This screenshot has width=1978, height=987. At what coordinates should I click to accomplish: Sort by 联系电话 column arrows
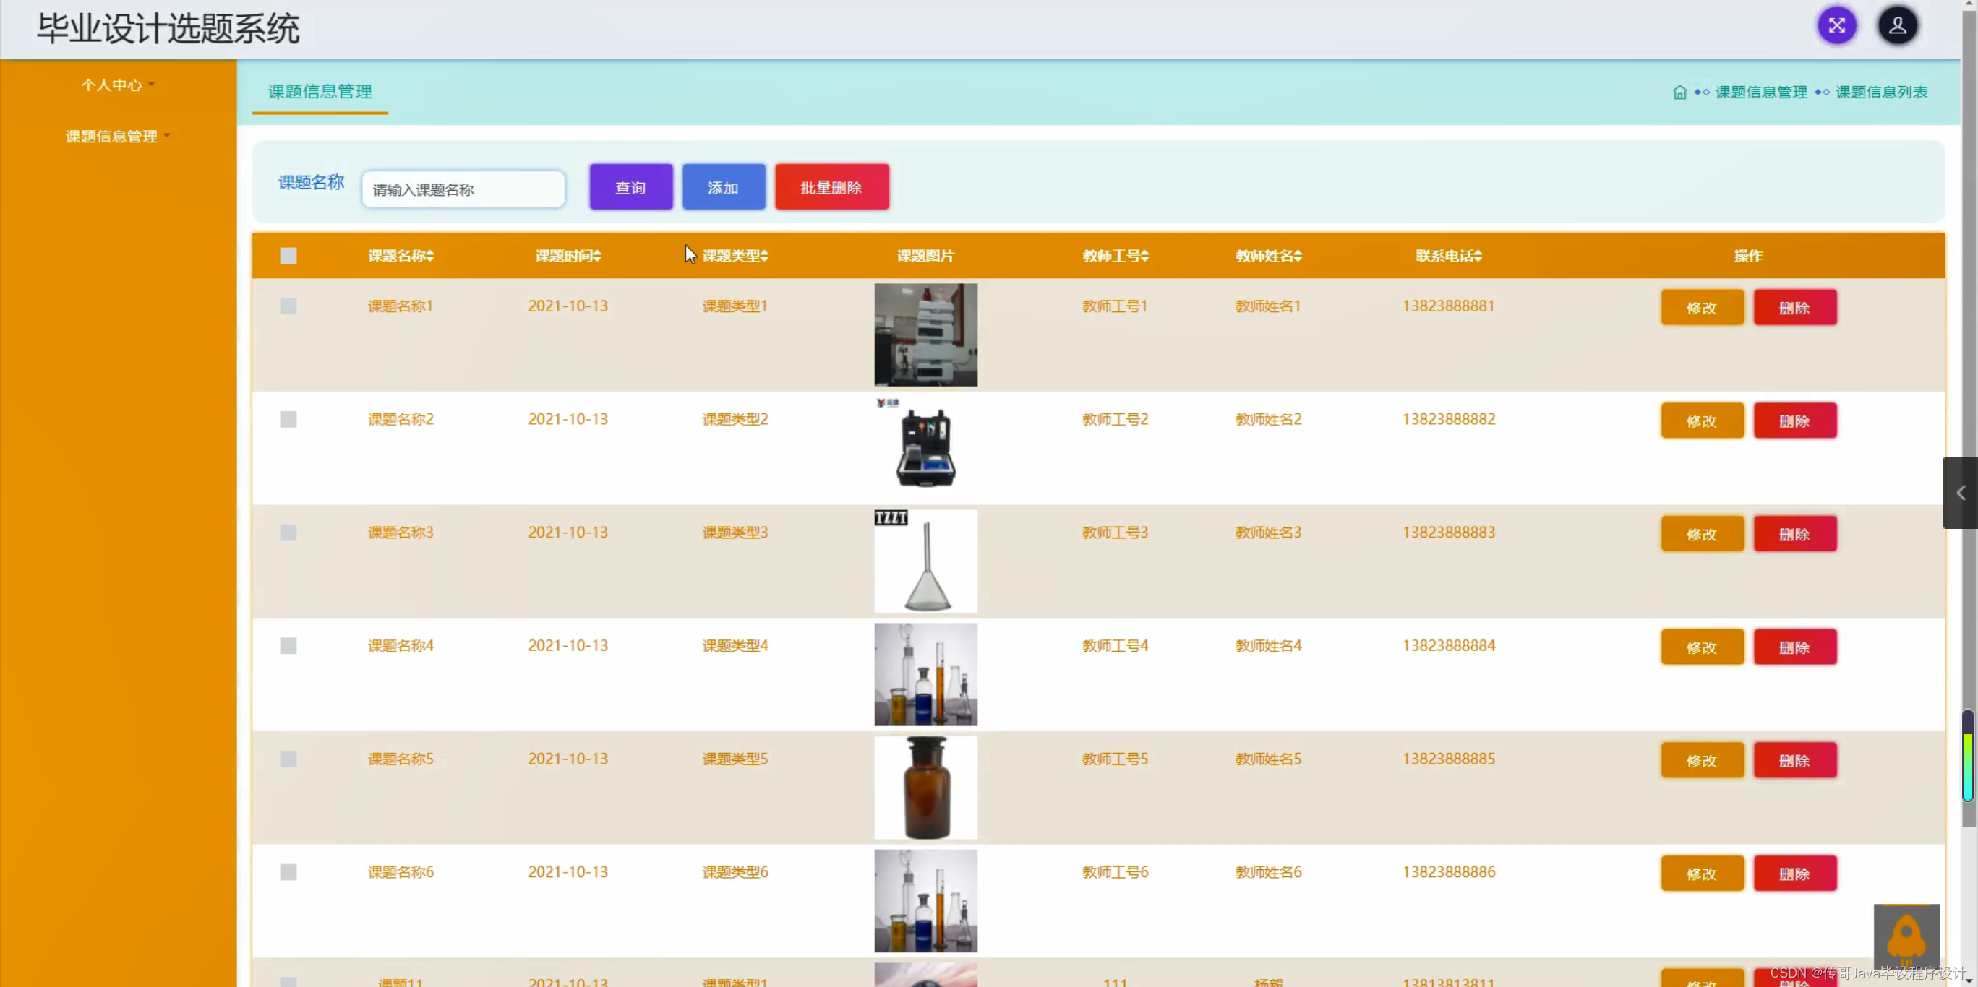(x=1478, y=256)
